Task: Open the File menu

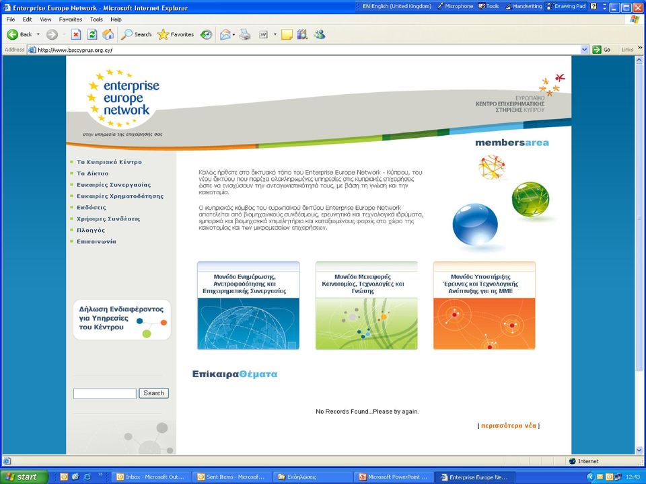Action: pos(11,19)
